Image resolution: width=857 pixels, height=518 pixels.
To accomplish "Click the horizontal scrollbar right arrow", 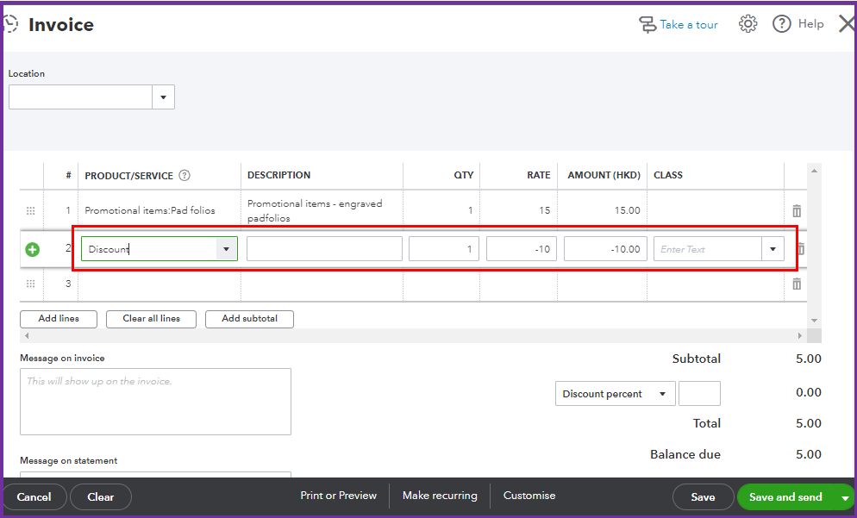I will [x=800, y=335].
